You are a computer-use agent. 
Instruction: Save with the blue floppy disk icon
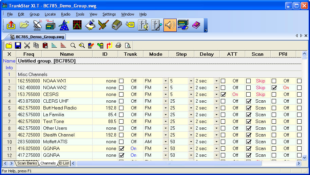[18, 46]
